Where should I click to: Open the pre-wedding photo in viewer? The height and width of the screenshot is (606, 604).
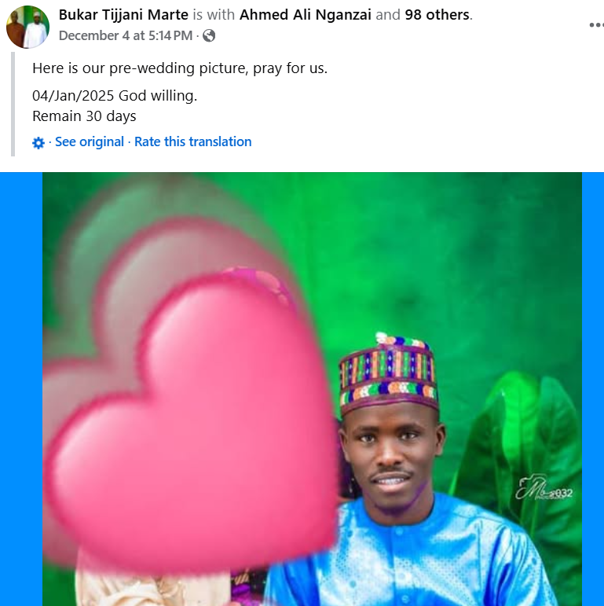tap(312, 389)
